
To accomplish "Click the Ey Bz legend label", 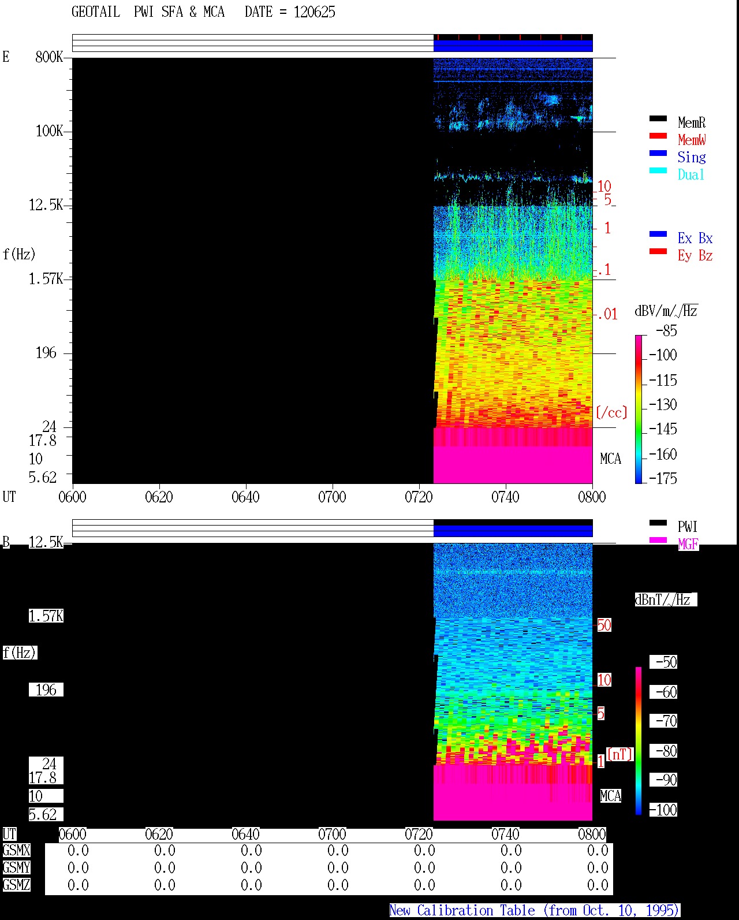I will tap(695, 255).
